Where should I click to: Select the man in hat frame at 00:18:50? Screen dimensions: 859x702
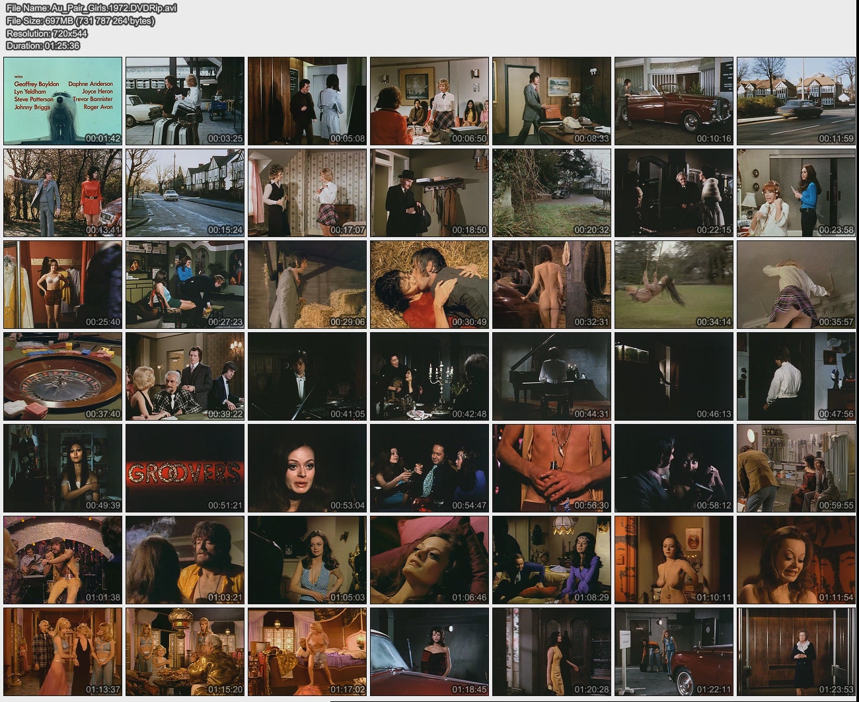pos(429,193)
